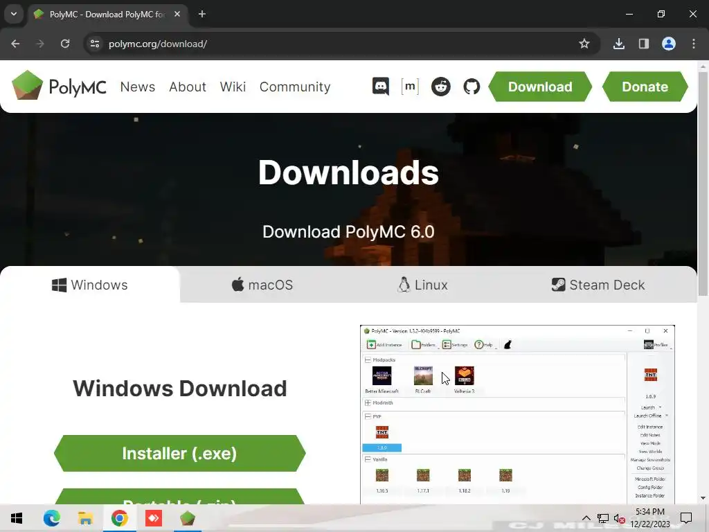Go back using browser back arrow

tap(15, 44)
